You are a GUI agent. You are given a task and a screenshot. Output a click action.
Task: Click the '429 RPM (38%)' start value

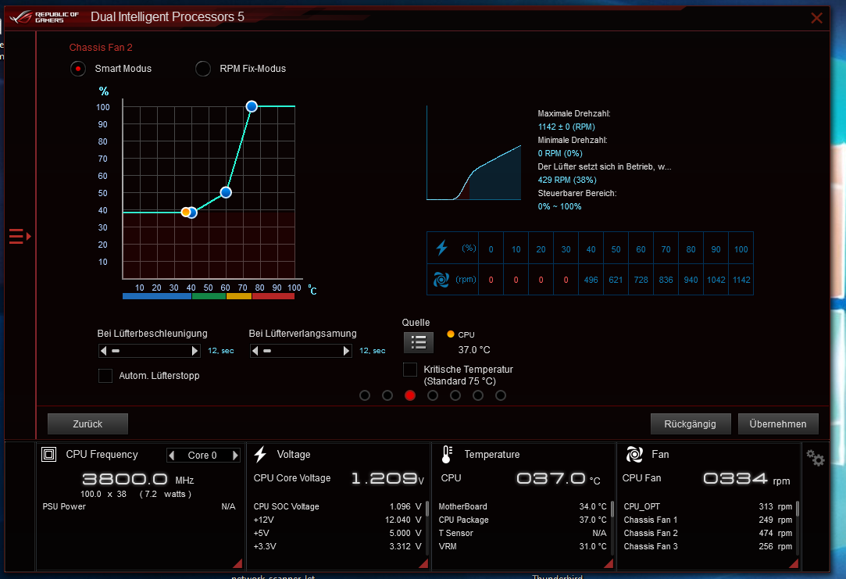(x=567, y=180)
